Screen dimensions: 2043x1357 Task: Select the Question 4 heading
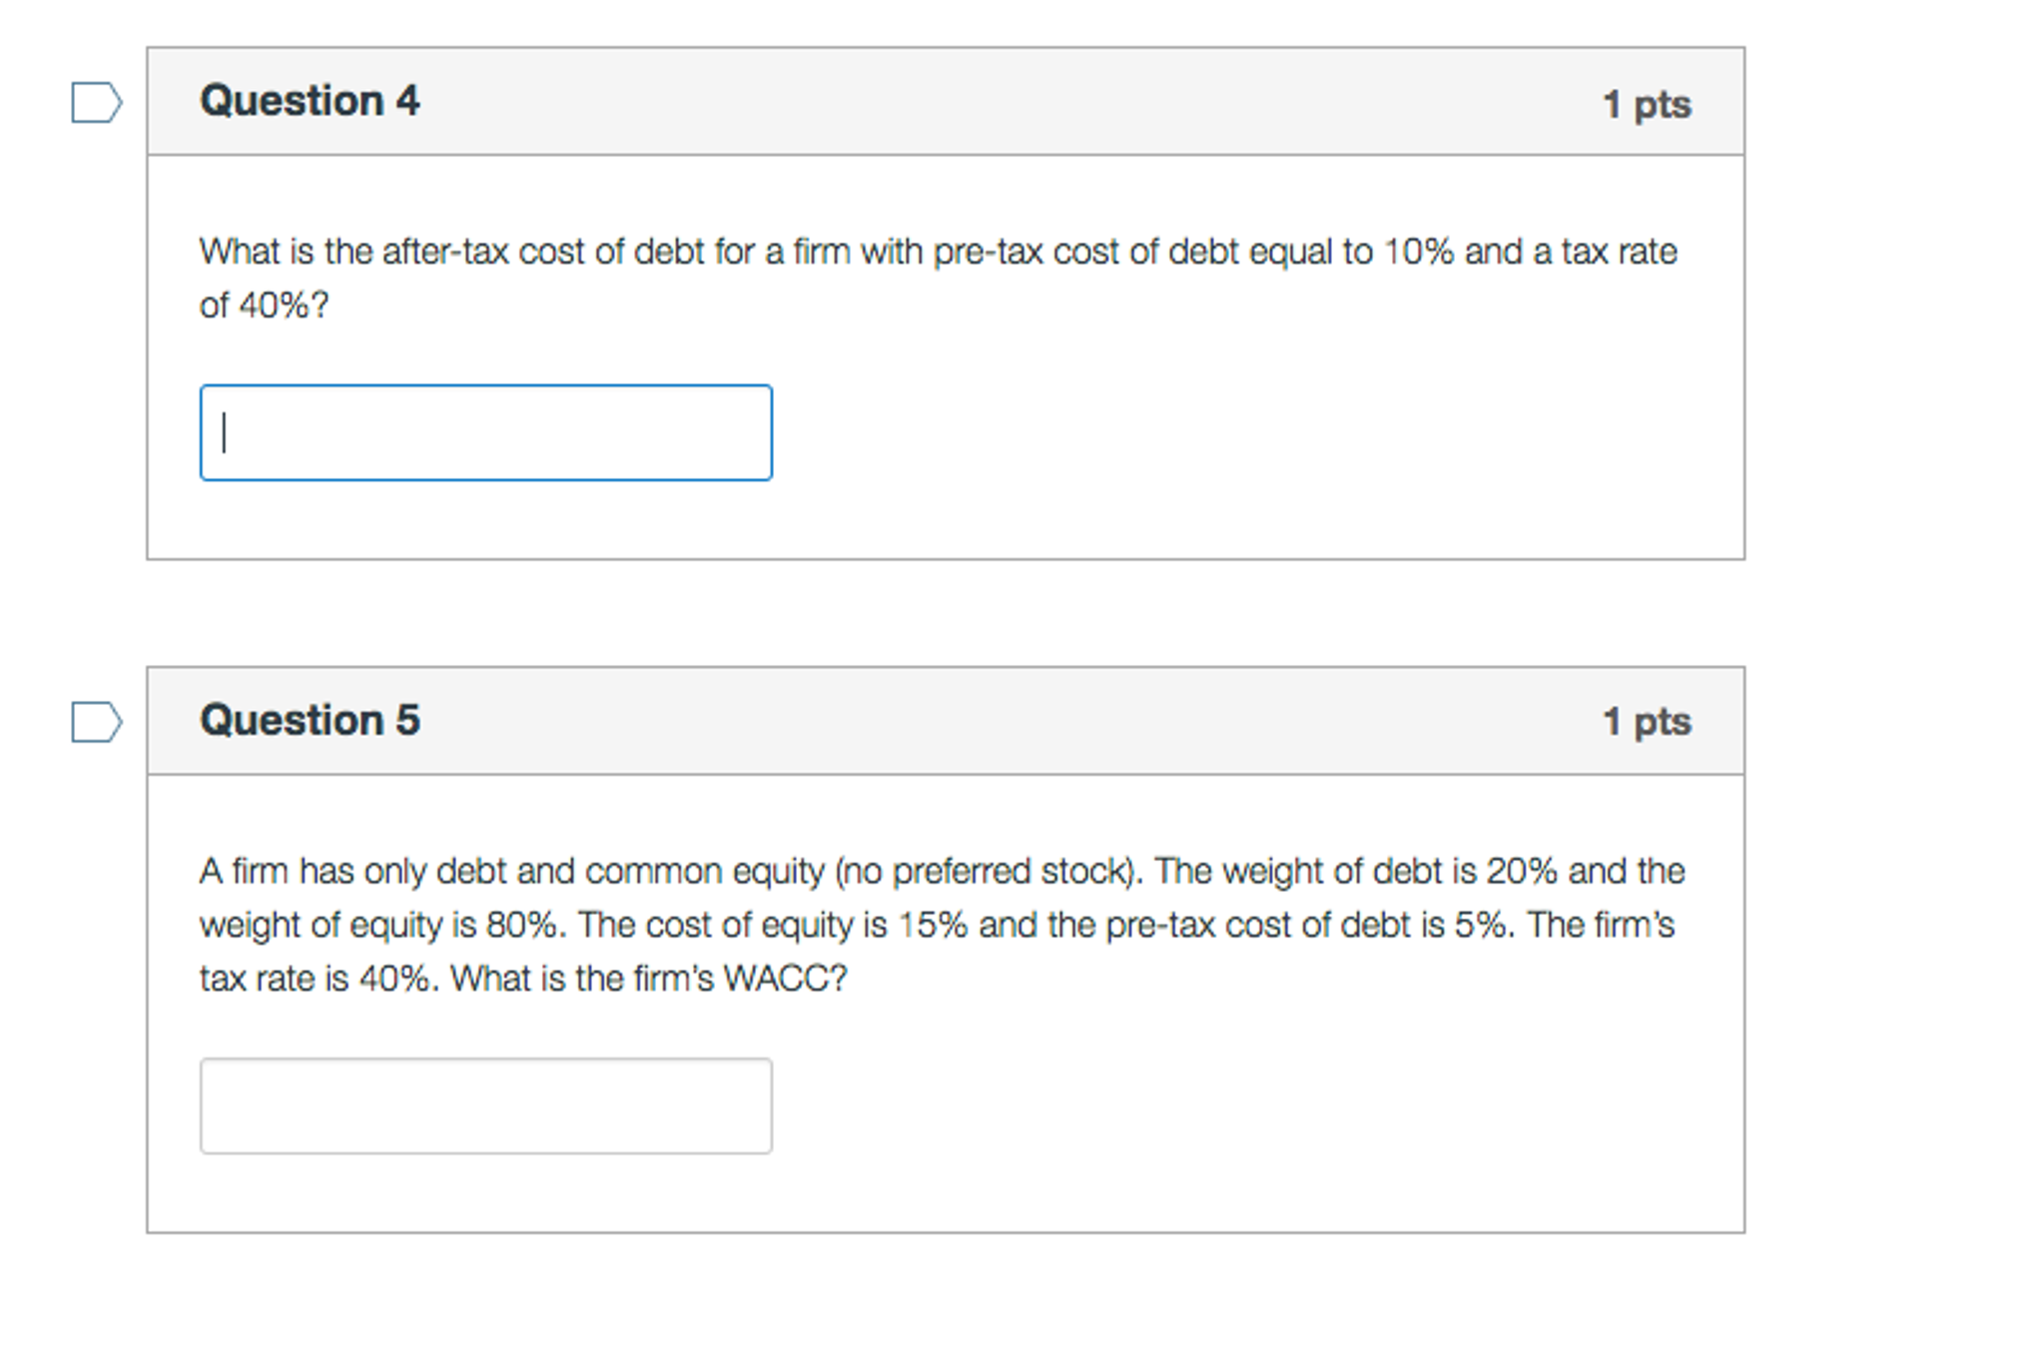pos(310,101)
